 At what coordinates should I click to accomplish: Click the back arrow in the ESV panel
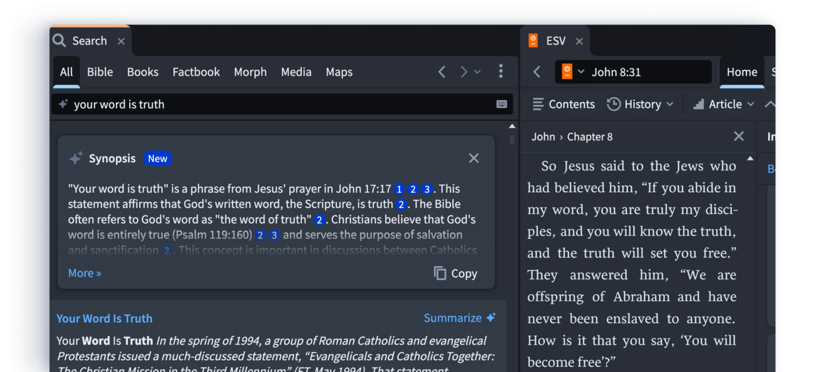[x=537, y=71]
